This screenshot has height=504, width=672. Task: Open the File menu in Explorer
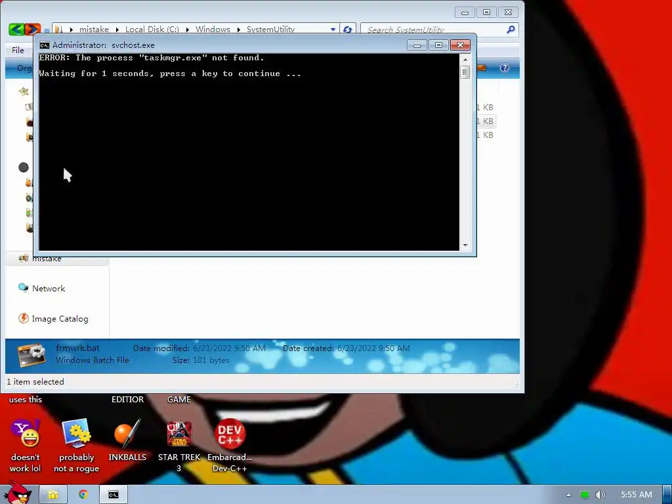pos(18,50)
